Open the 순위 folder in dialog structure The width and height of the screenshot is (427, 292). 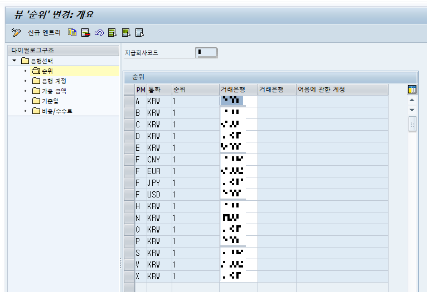coord(42,71)
